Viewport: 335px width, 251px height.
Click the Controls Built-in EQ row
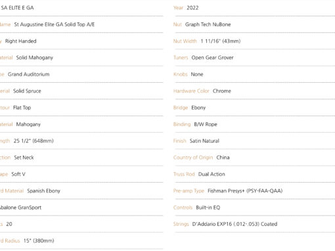coord(254,208)
